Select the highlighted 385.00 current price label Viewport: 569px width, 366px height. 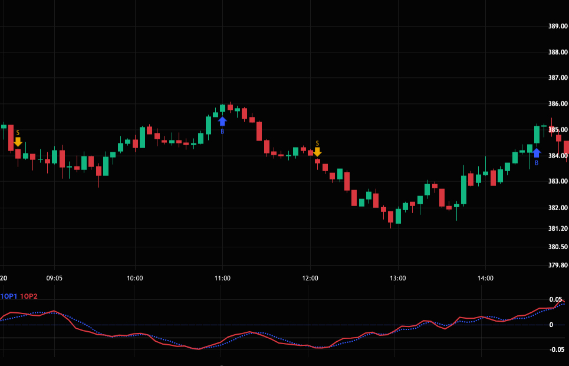[x=557, y=130]
